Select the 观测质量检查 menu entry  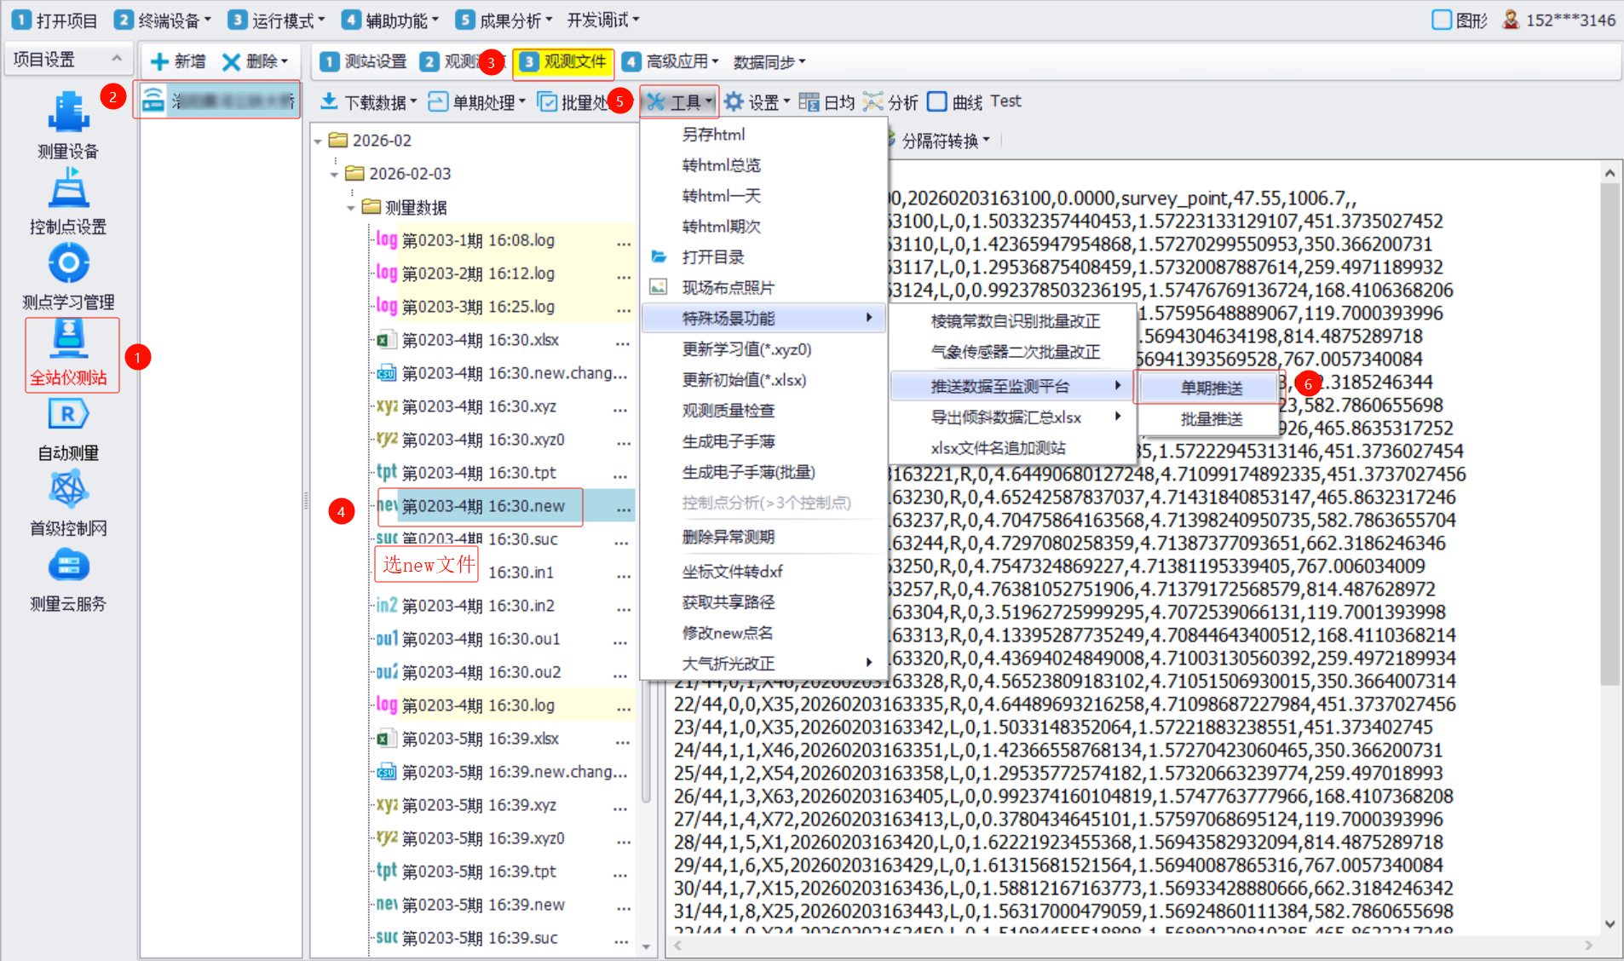click(728, 411)
